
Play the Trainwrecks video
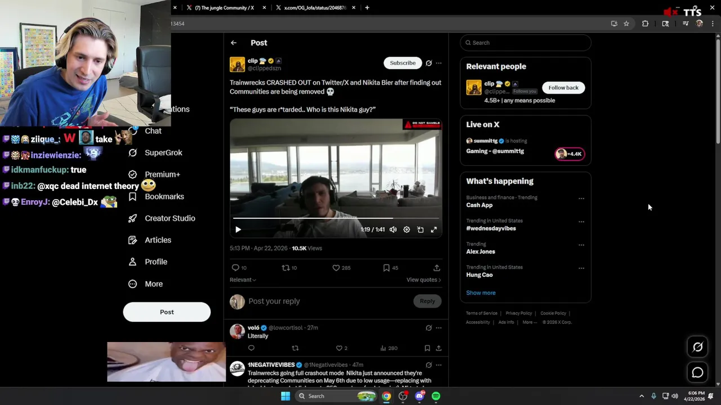(238, 229)
